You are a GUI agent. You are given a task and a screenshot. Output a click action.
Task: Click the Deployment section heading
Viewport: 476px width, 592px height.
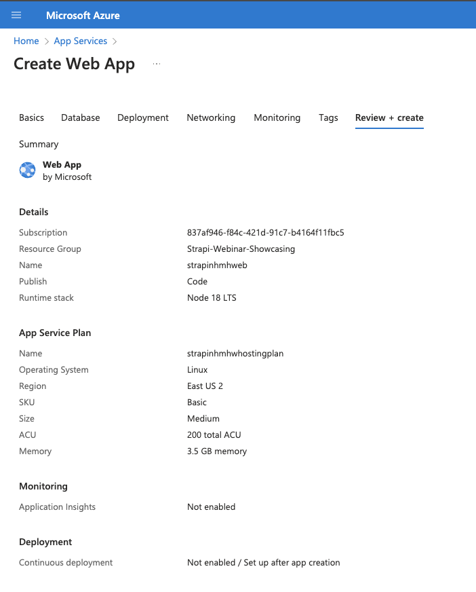[x=45, y=542]
